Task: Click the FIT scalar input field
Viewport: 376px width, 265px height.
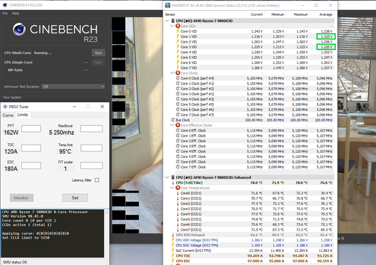Action: coord(91,165)
